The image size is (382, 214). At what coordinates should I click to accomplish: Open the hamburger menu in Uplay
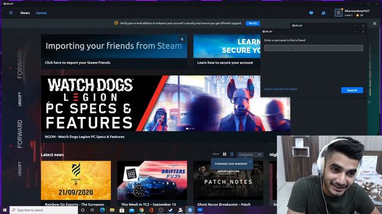11,13
